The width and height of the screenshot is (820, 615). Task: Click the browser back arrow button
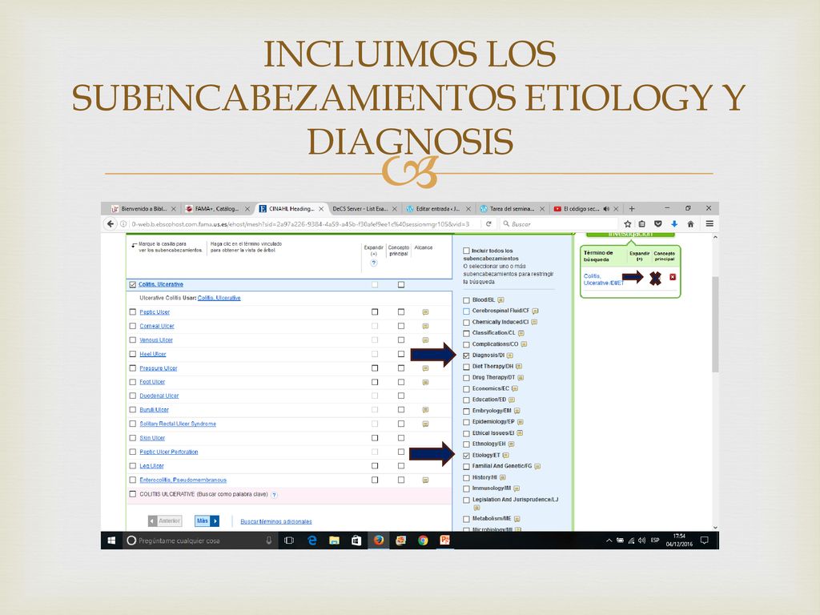[x=110, y=224]
